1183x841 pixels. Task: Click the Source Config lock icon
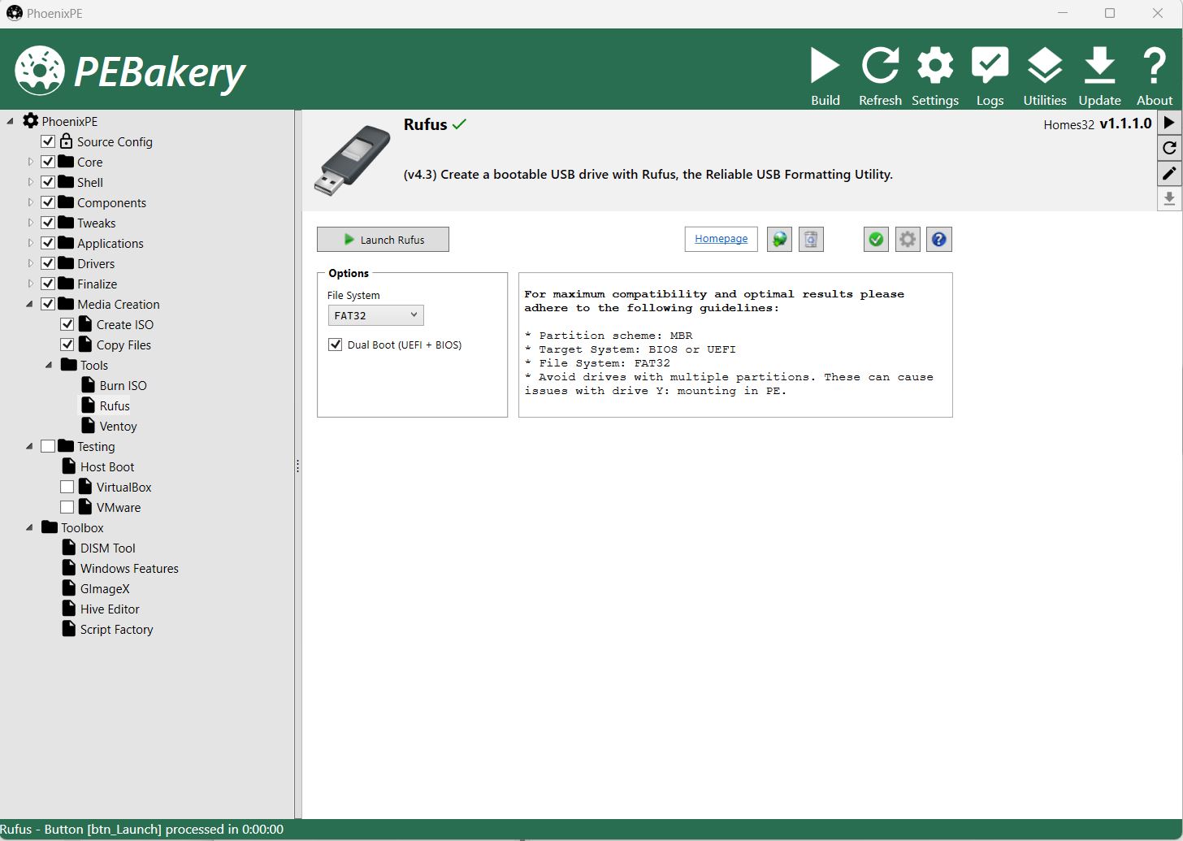pos(67,141)
